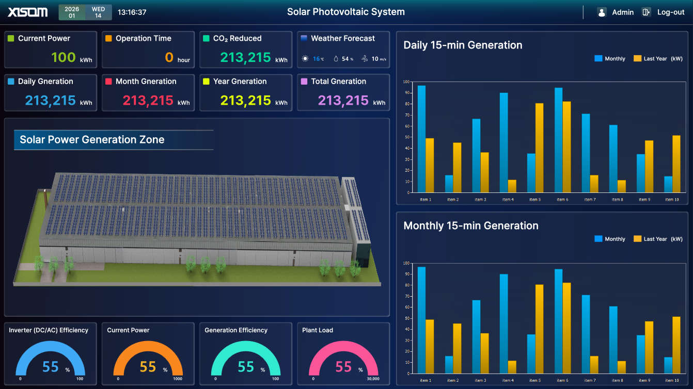Click the red square icon beside Month Gneration

tap(109, 81)
